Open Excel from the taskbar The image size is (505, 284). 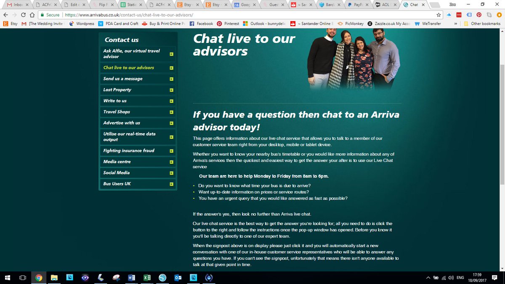[147, 278]
